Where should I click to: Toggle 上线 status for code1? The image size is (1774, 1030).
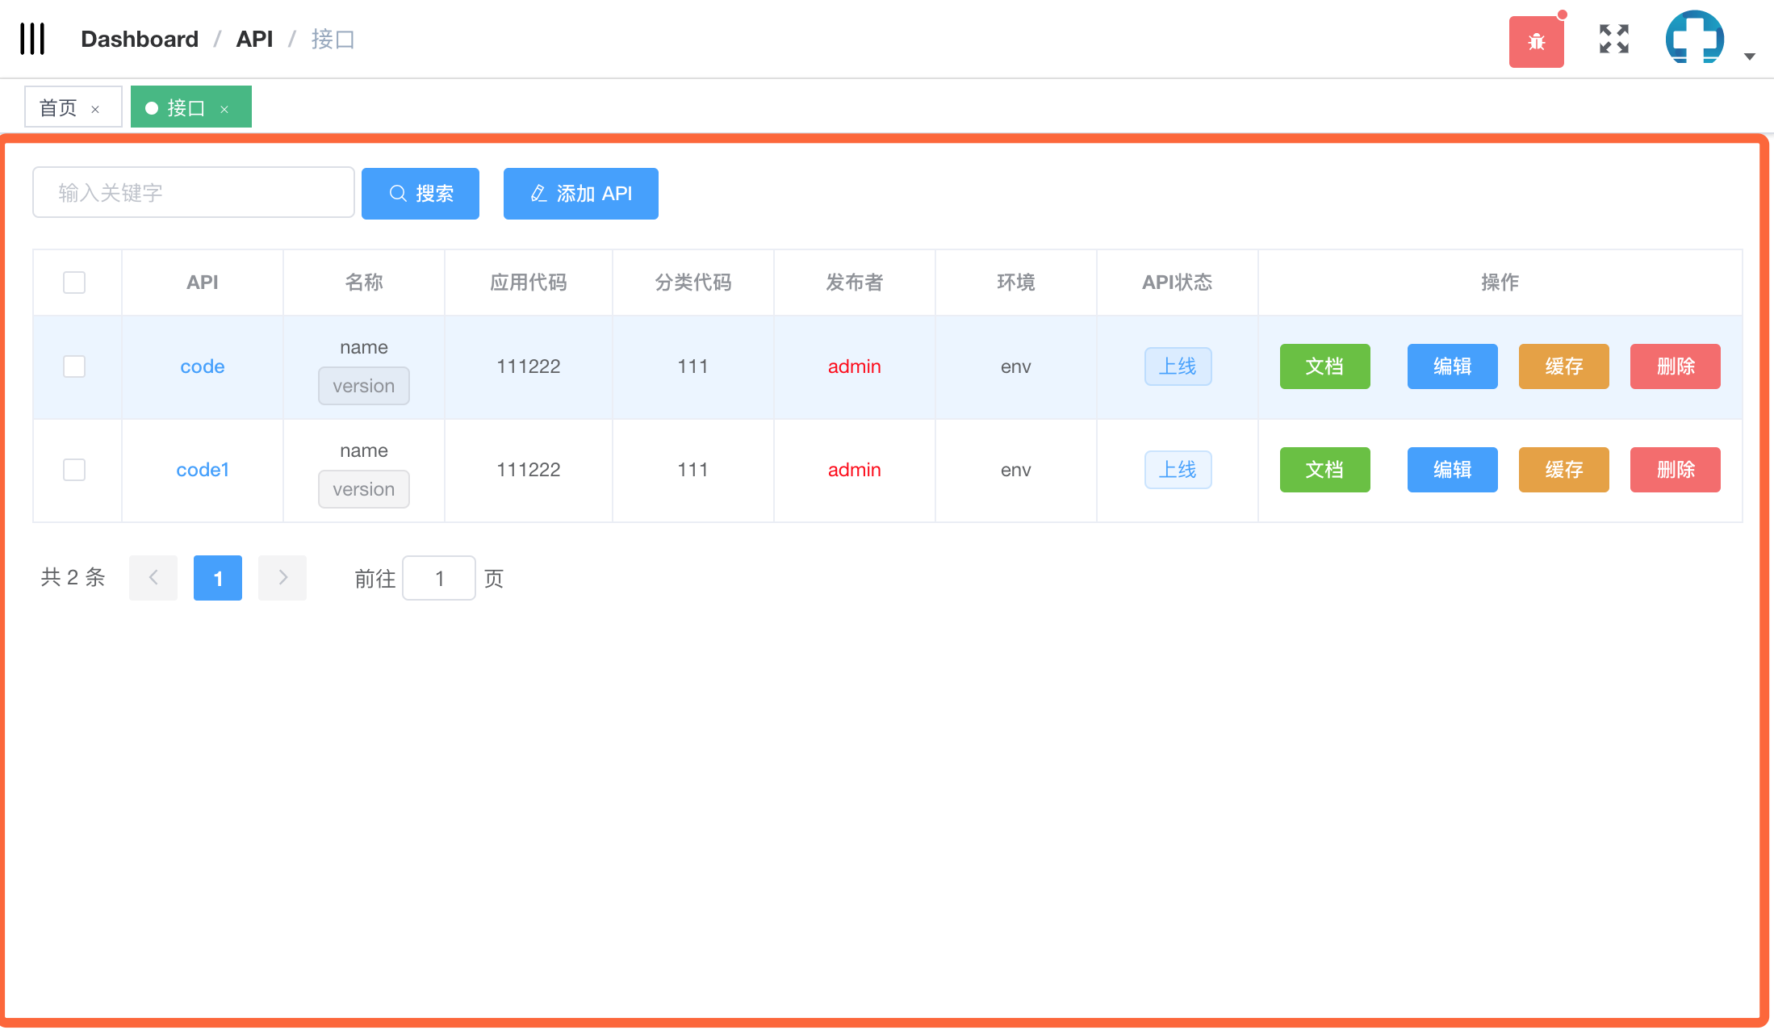click(1178, 469)
